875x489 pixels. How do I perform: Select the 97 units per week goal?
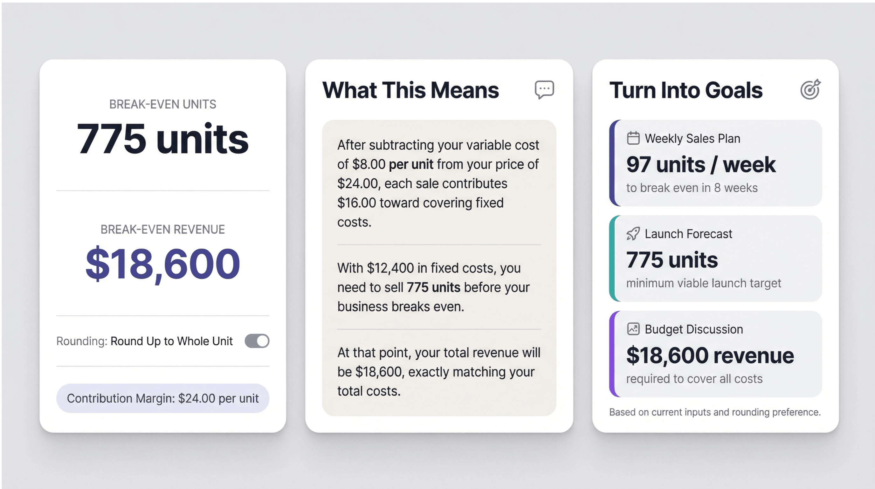click(x=701, y=164)
